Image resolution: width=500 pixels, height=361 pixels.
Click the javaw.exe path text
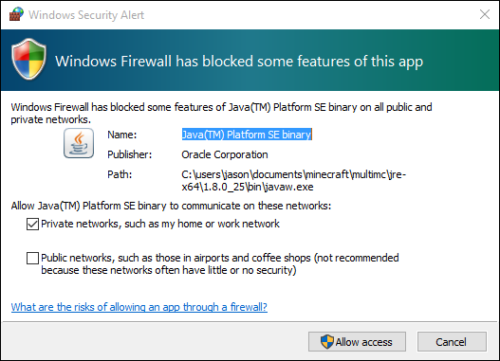pyautogui.click(x=294, y=180)
